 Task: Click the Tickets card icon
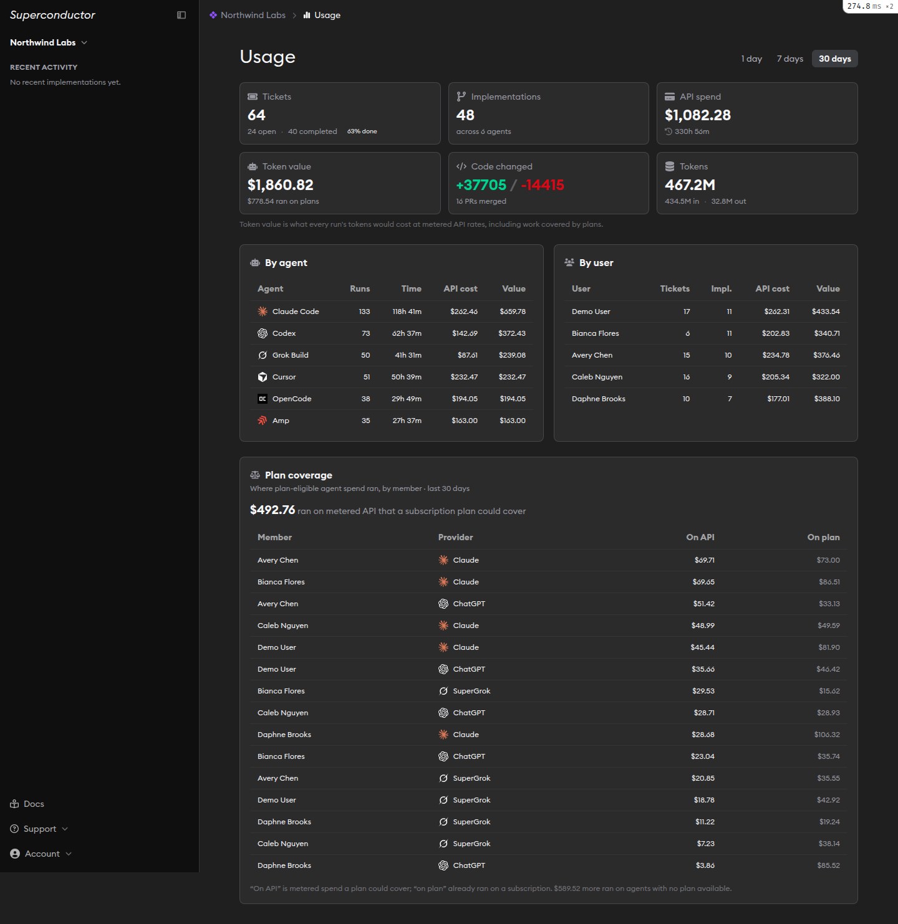(253, 97)
